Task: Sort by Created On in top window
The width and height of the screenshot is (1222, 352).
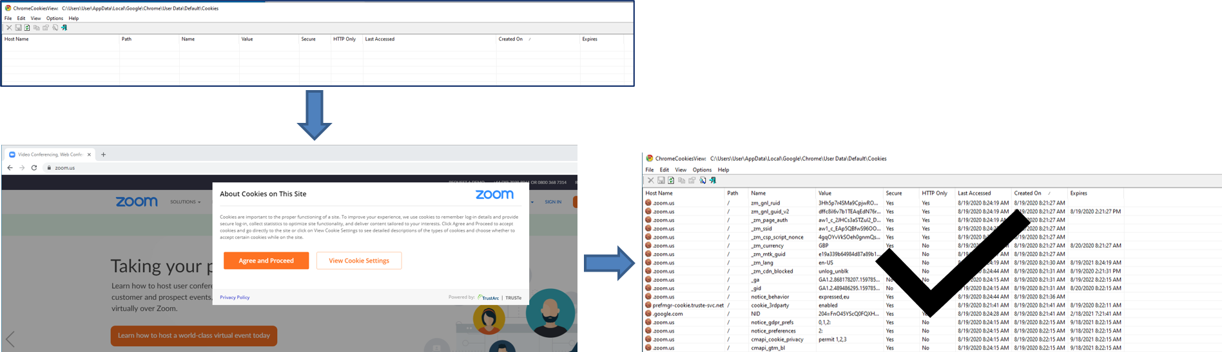Action: [x=538, y=39]
